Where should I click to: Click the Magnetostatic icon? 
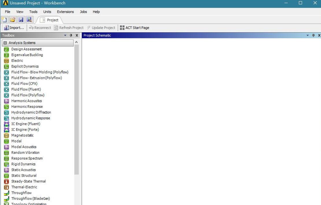coord(7,135)
